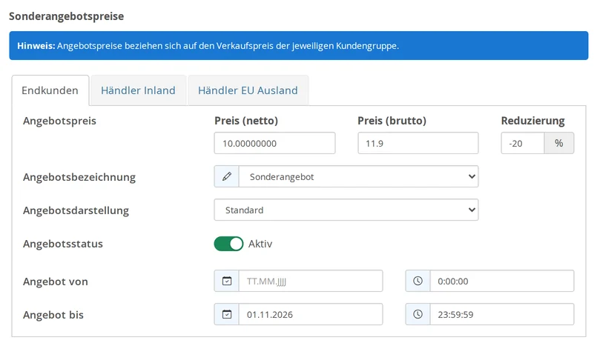The width and height of the screenshot is (597, 343).
Task: Click the Preis (netto) input field
Action: (274, 144)
